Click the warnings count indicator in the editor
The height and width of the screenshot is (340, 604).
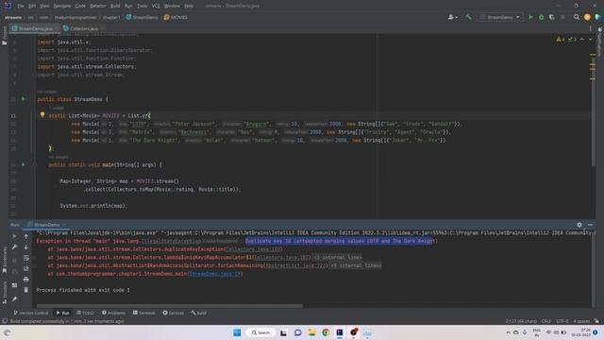pos(561,40)
